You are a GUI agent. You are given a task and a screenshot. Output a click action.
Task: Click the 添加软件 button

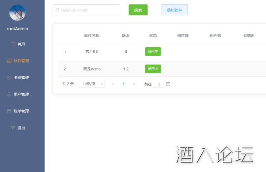[x=174, y=10]
